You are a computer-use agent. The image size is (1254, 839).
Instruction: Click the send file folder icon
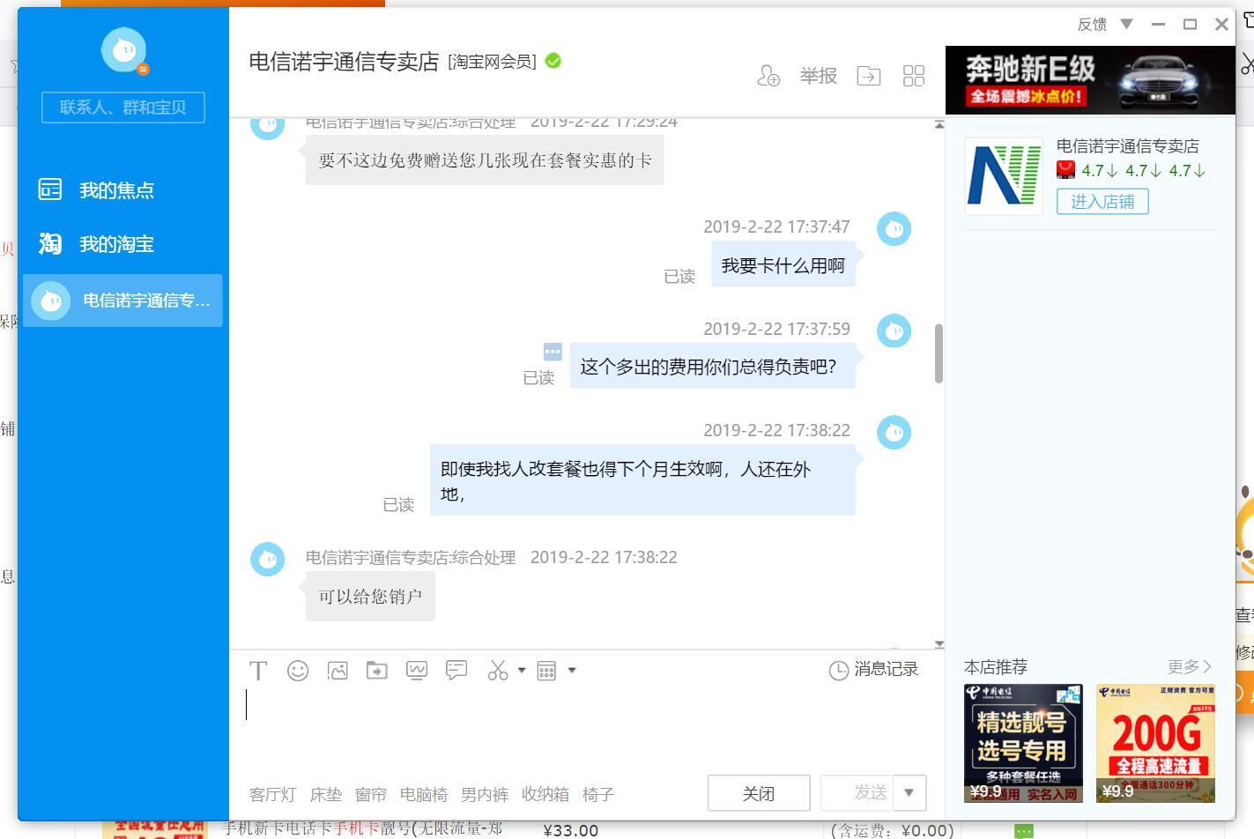tap(377, 671)
